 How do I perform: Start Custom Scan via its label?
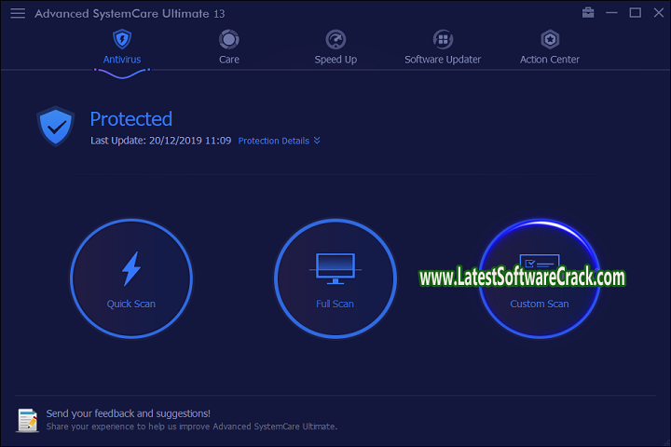pyautogui.click(x=540, y=304)
